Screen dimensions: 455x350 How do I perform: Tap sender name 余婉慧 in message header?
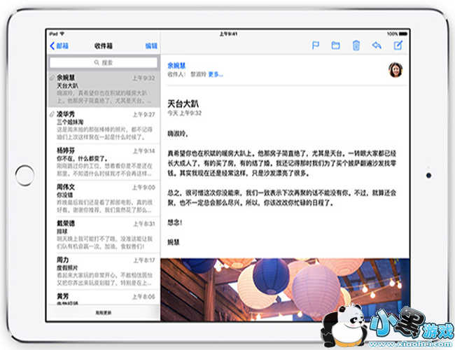pyautogui.click(x=176, y=66)
